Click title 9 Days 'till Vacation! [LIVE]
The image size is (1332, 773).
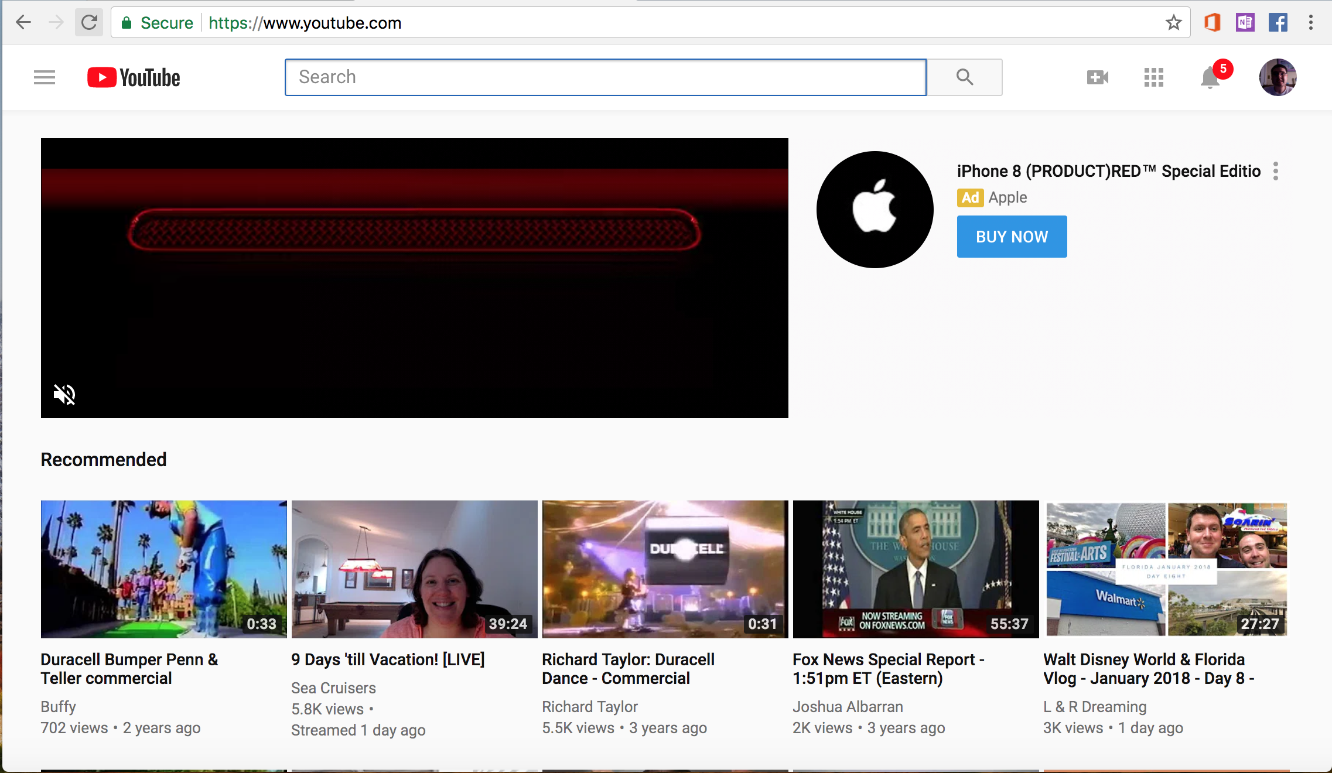click(388, 659)
